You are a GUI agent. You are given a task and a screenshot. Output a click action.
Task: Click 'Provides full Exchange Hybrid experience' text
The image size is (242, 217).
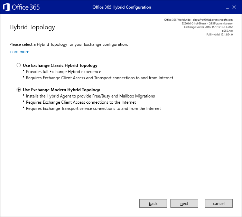(x=63, y=72)
